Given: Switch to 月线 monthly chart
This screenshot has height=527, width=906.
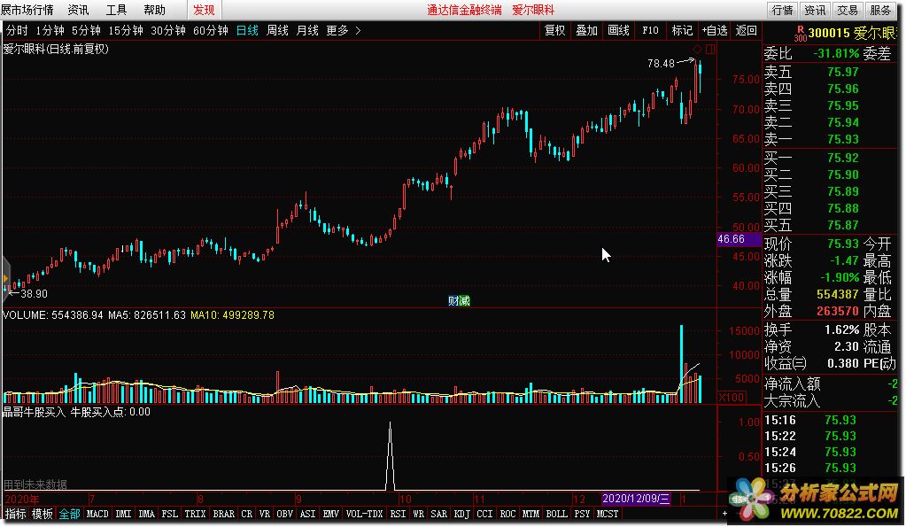Looking at the screenshot, I should click(x=307, y=31).
